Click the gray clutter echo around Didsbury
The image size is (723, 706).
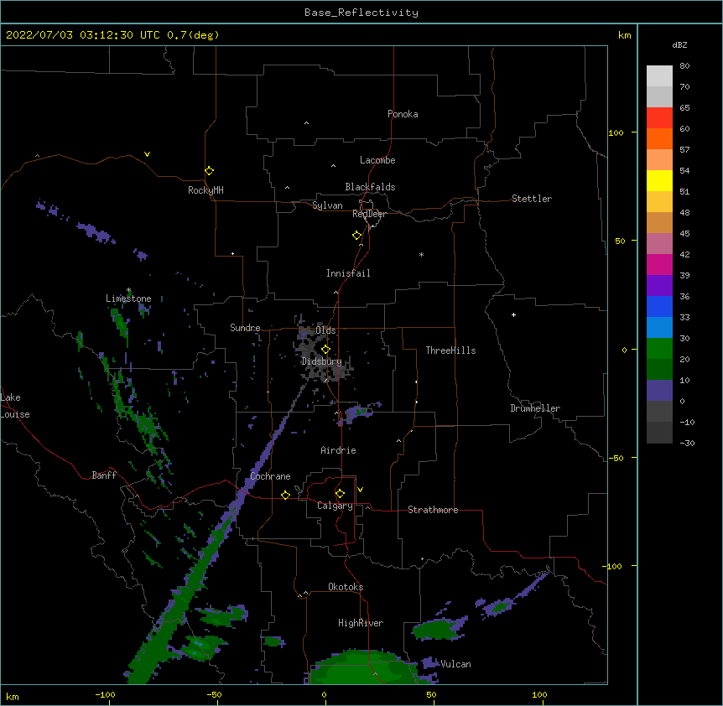pos(323,352)
